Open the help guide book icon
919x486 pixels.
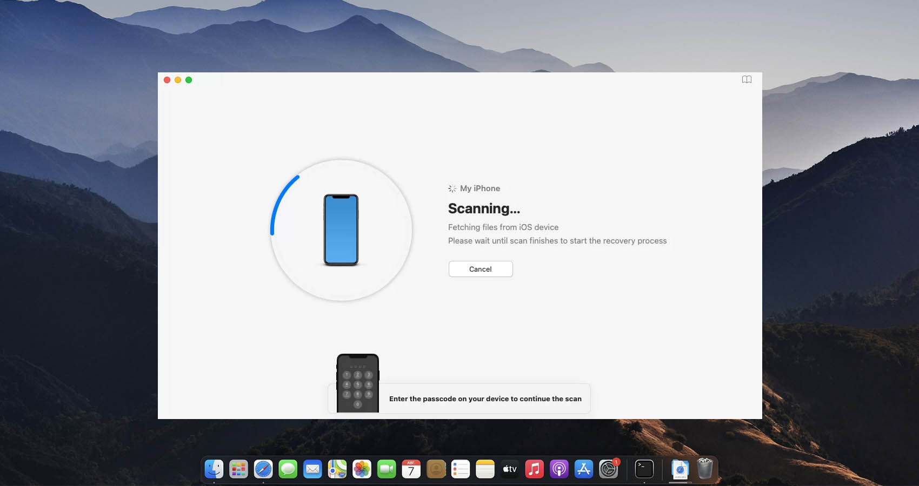(x=747, y=79)
